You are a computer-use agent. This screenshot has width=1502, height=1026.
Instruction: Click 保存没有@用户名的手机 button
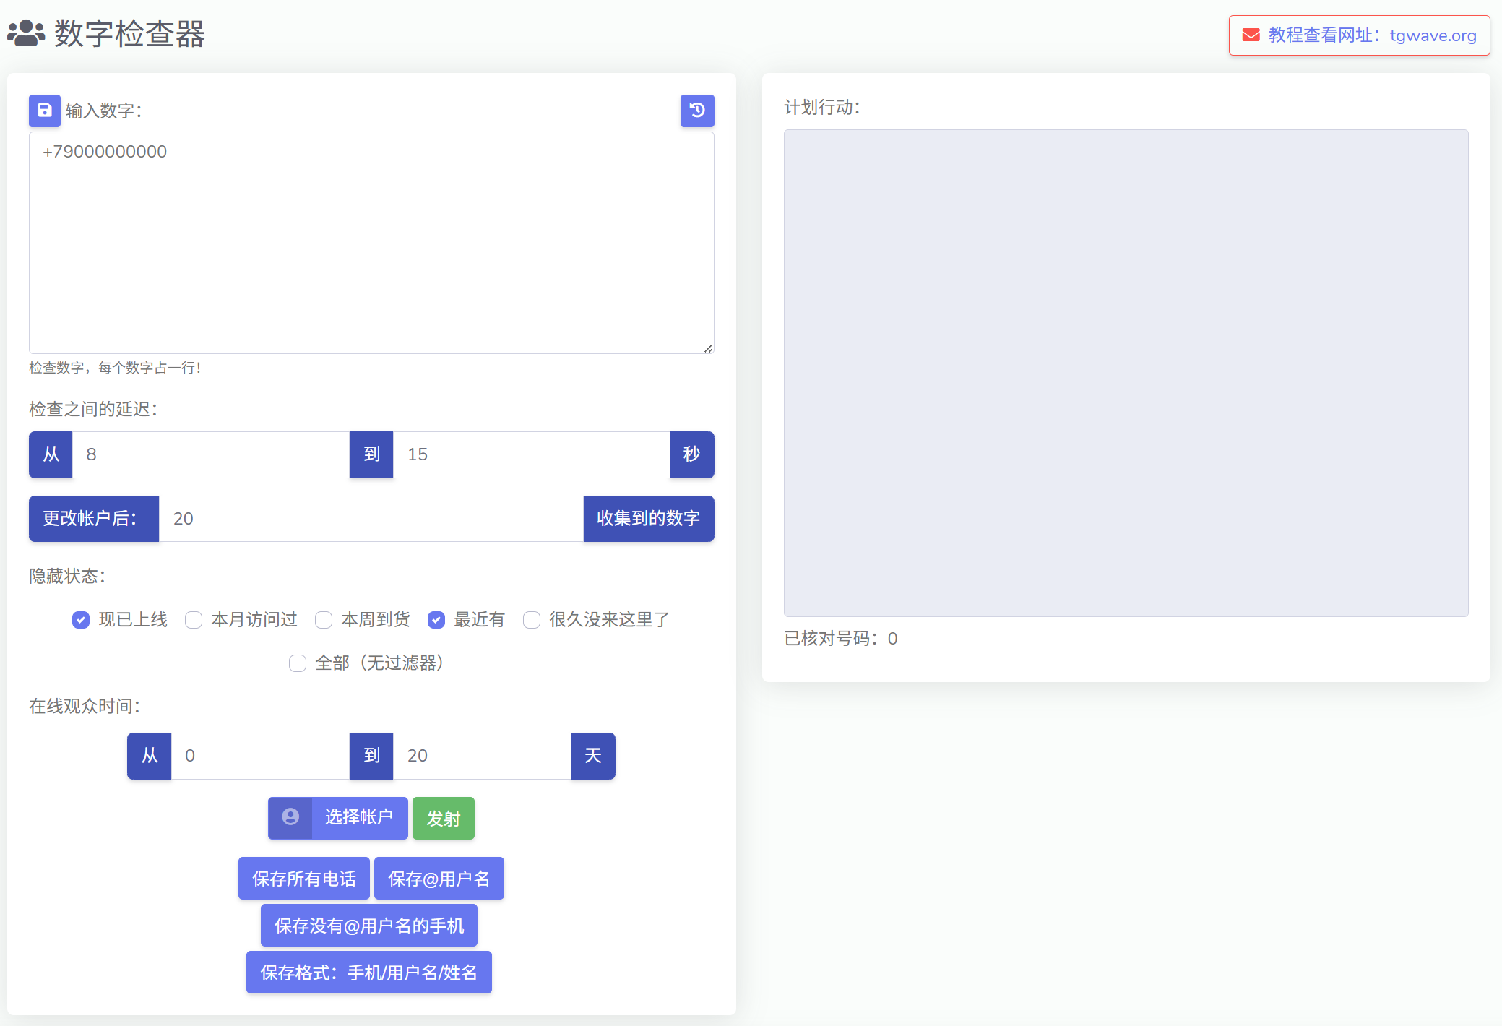(368, 926)
